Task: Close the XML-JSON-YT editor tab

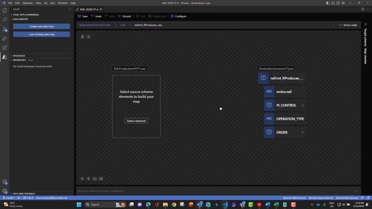Action: click(101, 9)
